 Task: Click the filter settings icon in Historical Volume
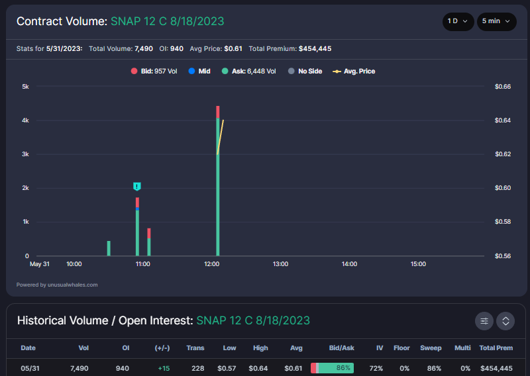click(484, 321)
